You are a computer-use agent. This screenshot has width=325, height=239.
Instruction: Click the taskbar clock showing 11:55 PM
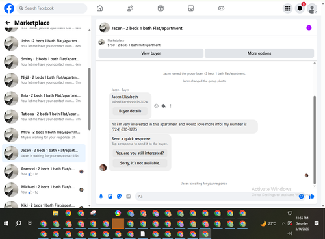302,223
